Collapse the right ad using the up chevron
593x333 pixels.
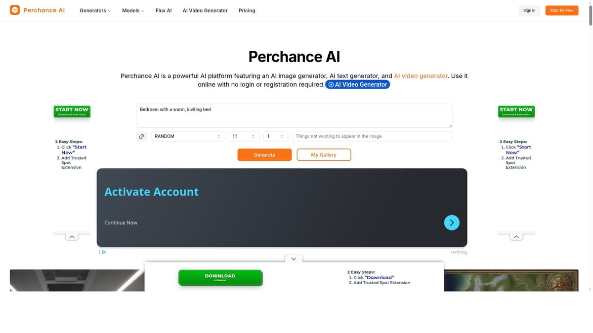(516, 236)
